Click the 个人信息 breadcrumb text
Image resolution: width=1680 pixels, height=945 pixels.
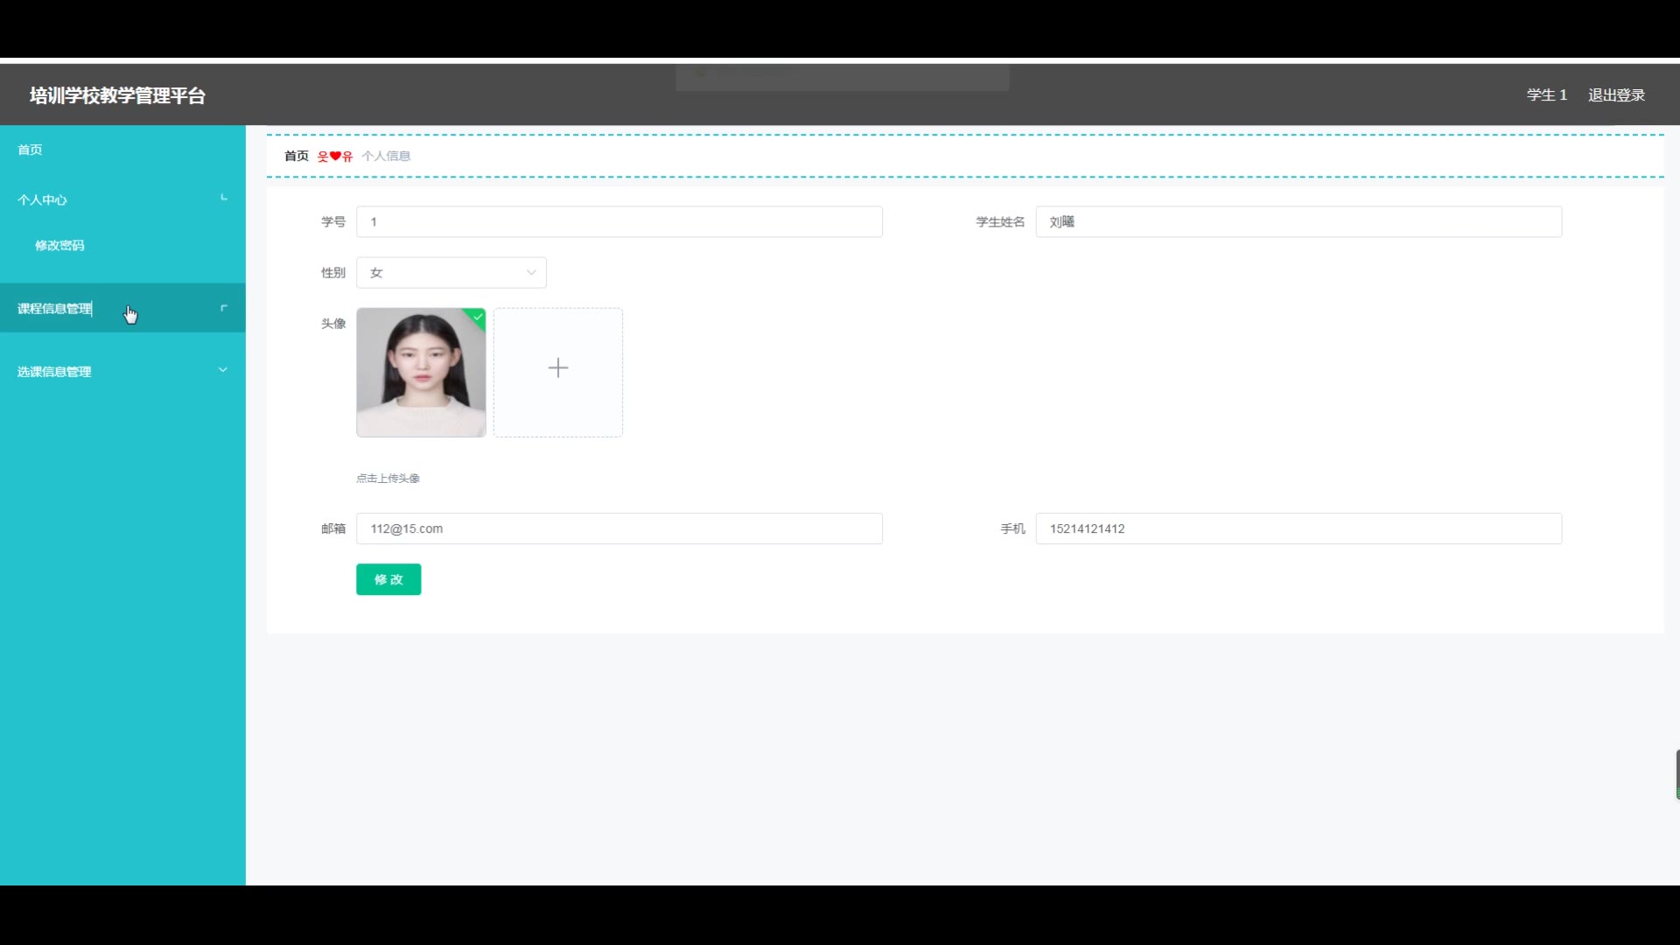tap(386, 156)
